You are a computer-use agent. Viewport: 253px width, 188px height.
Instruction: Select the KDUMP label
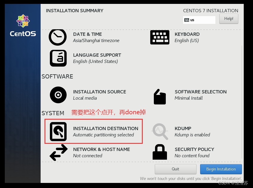click(x=183, y=129)
